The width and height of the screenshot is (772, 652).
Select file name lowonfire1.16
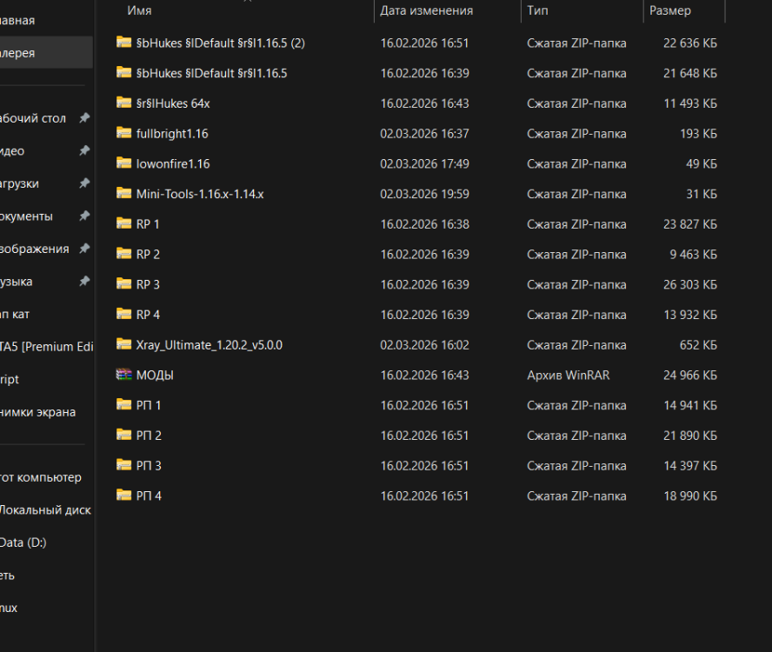pos(173,163)
